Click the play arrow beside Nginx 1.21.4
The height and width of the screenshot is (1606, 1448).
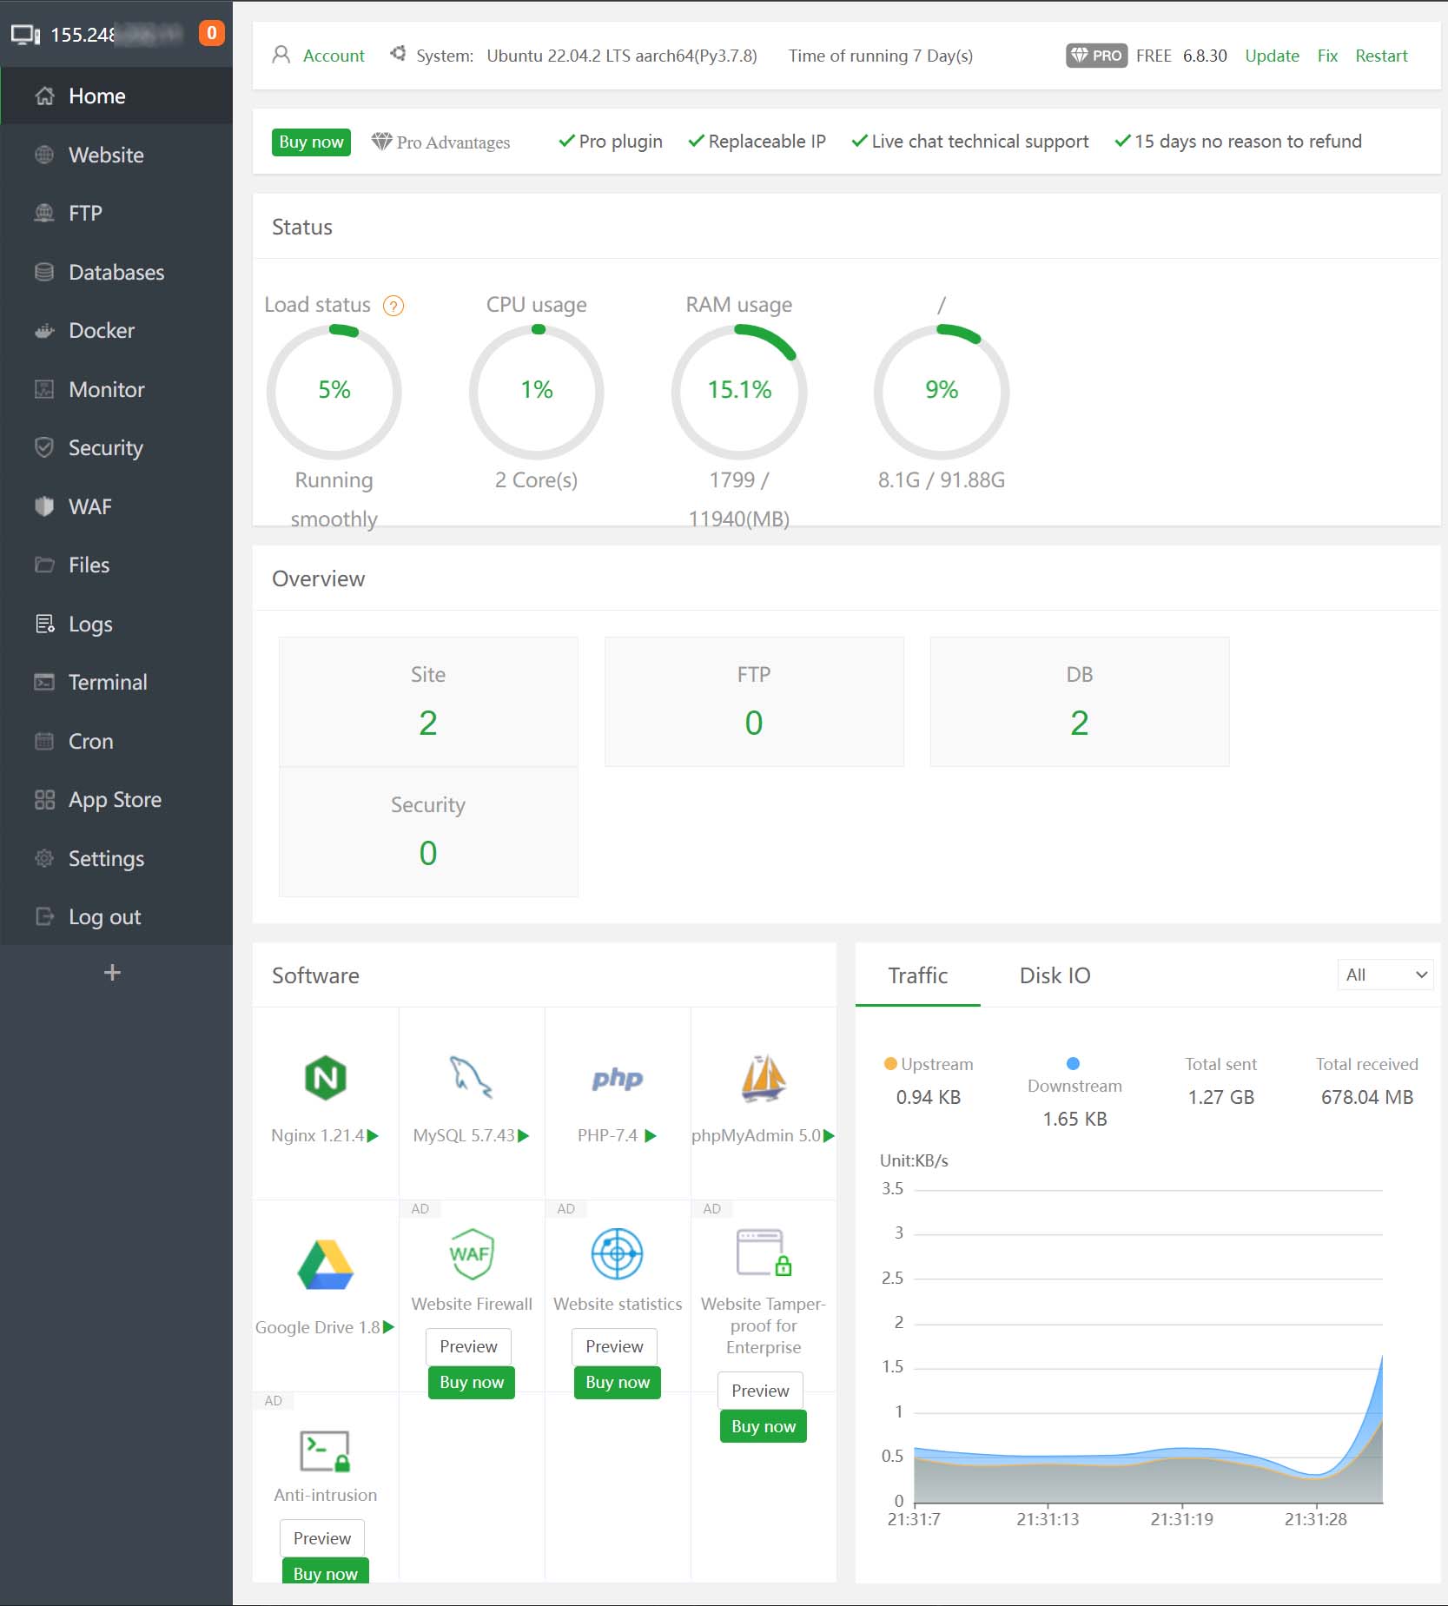click(x=374, y=1136)
